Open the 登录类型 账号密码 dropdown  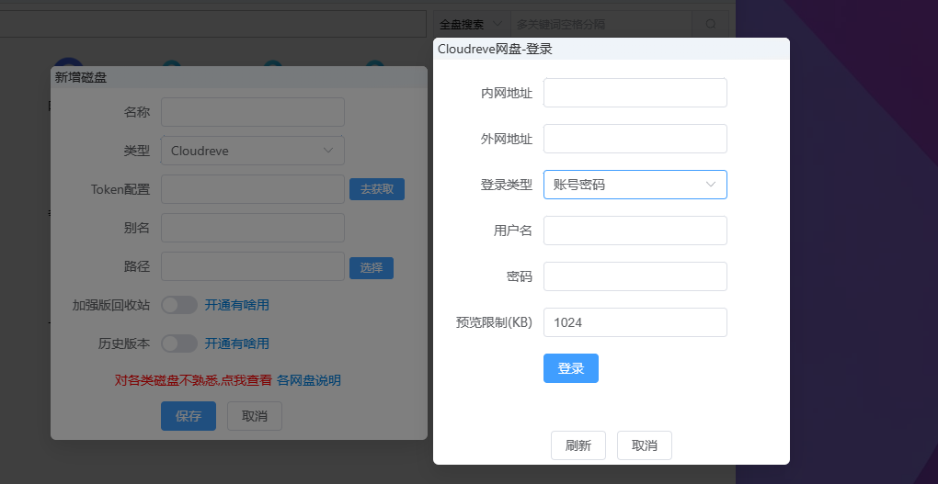coord(635,185)
